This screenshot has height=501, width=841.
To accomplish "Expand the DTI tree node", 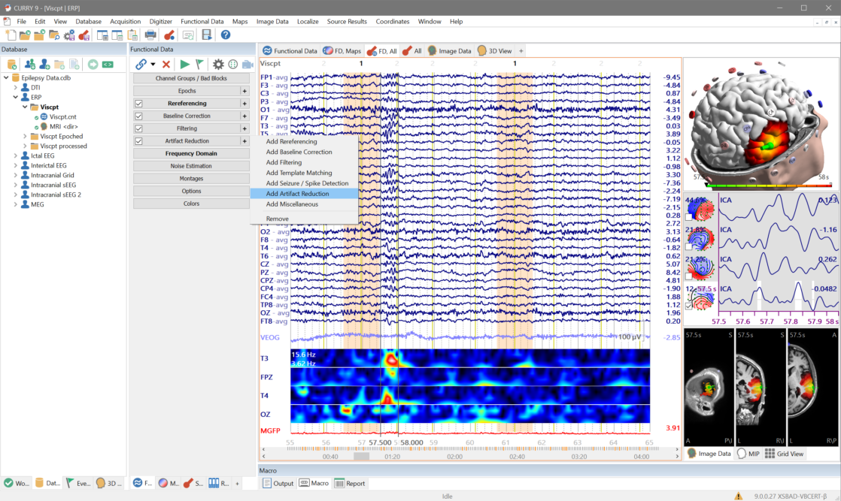I will pyautogui.click(x=15, y=87).
